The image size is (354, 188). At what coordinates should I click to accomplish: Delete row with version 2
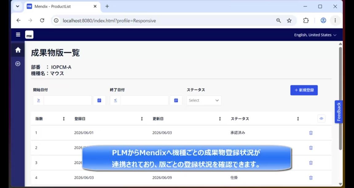(x=311, y=148)
